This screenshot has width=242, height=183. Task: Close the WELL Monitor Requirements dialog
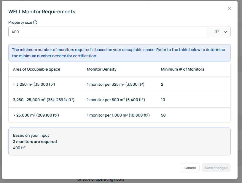(x=230, y=9)
